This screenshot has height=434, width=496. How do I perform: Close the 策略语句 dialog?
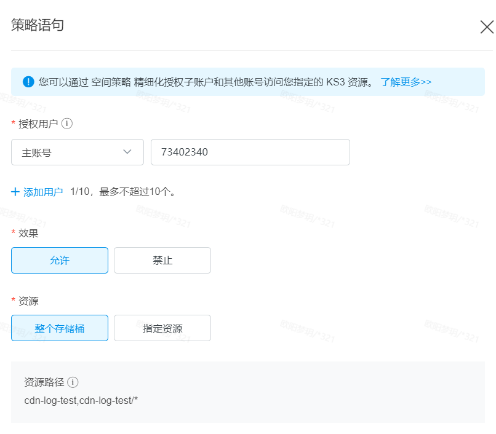point(487,28)
